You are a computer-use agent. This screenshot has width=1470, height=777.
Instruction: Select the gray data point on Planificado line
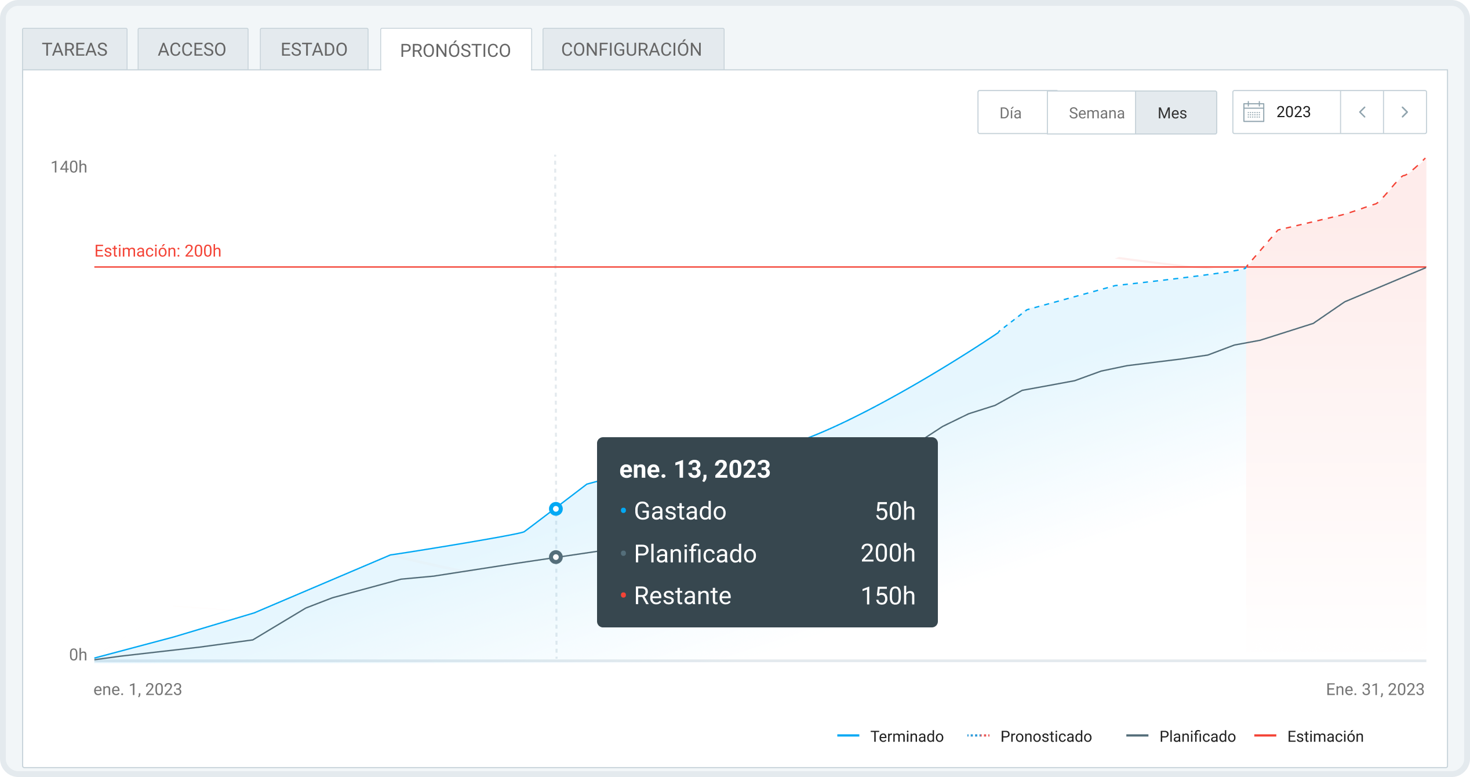tap(556, 558)
